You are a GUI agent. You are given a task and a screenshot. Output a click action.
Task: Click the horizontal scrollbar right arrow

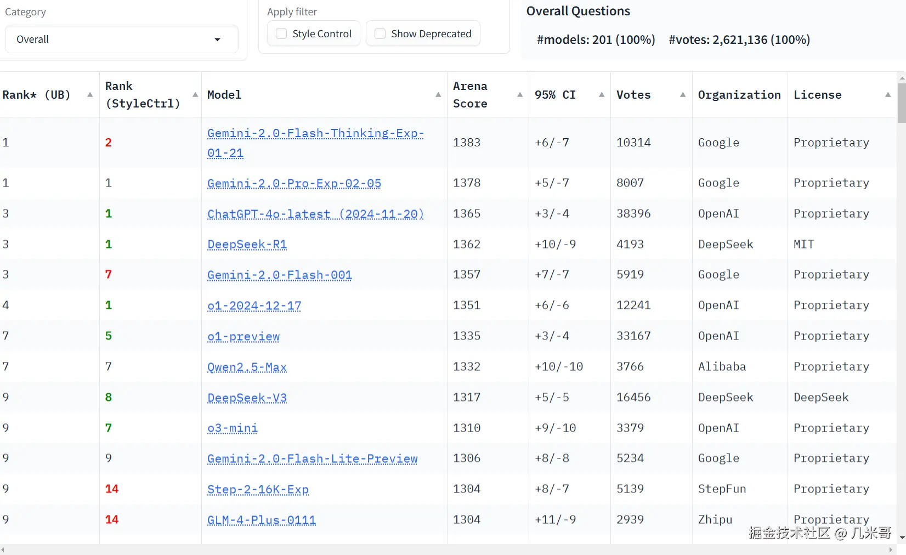tap(891, 550)
